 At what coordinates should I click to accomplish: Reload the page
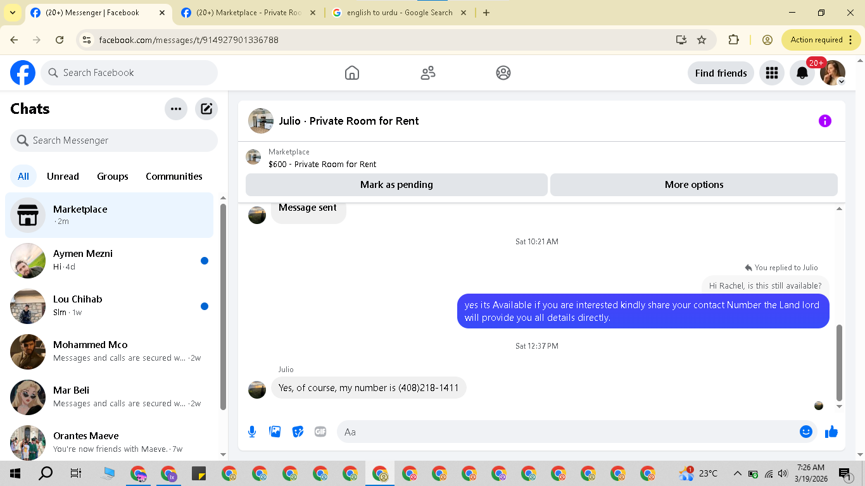click(x=60, y=40)
